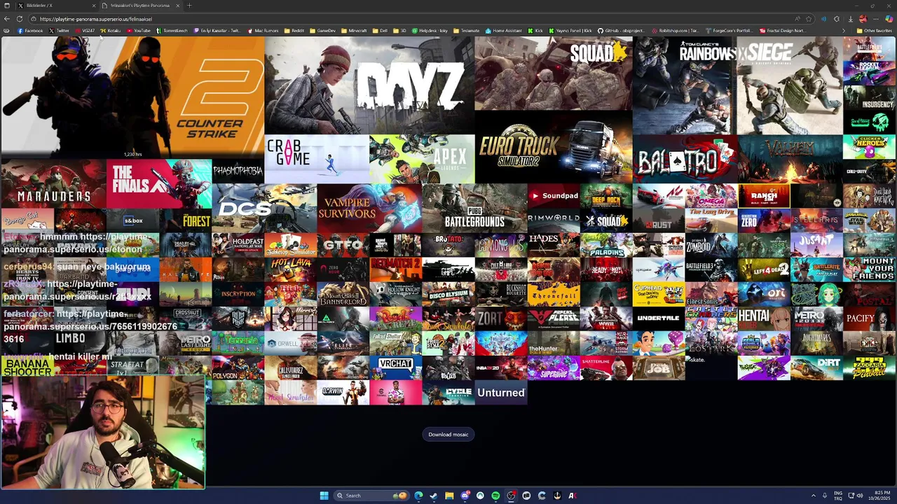Select the DCS World tile
Image resolution: width=897 pixels, height=504 pixels.
coord(264,208)
